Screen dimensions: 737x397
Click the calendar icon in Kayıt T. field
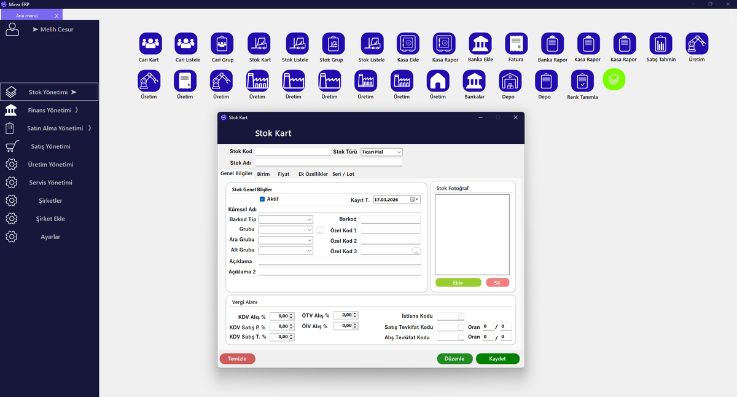(413, 200)
